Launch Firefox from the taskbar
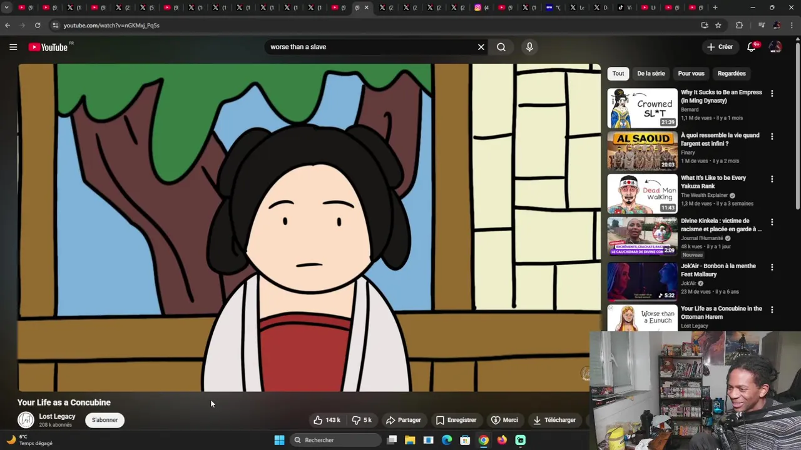The image size is (801, 450). 502,440
